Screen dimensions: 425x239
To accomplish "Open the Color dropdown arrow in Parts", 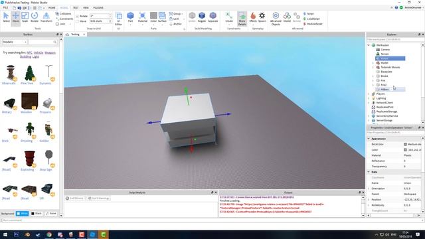I will 153,25.
